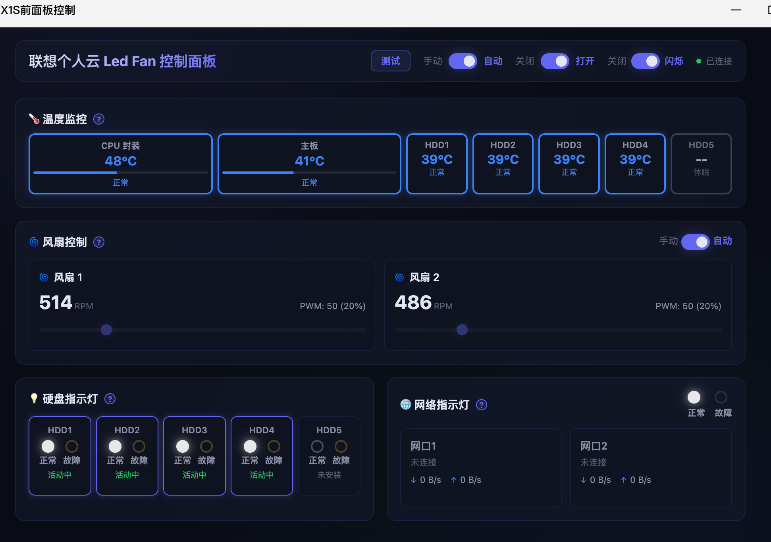Click the HDD3 39°C temperature card

click(569, 164)
